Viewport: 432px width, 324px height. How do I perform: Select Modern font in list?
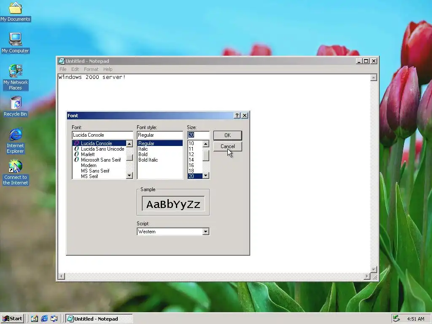click(99, 165)
